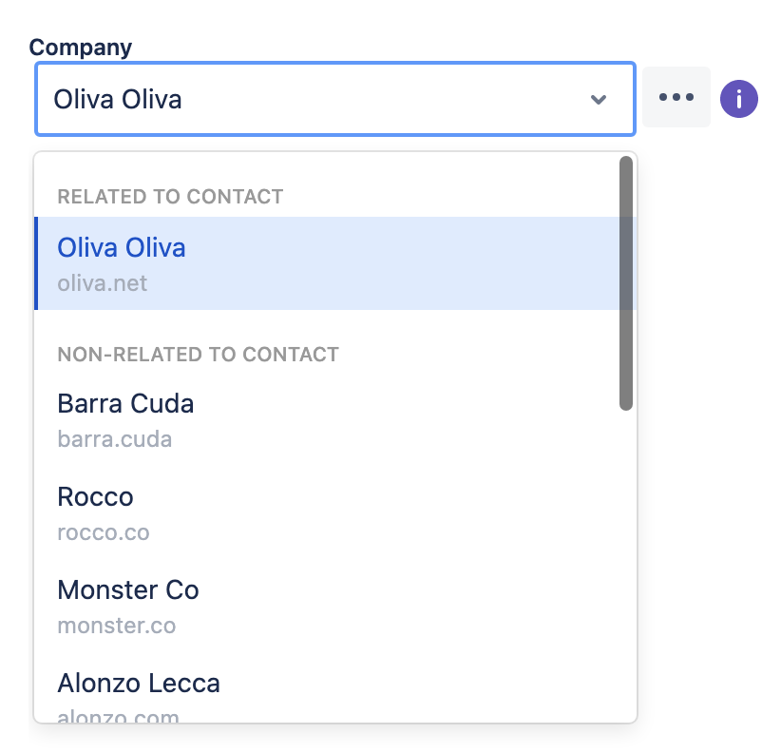The height and width of the screenshot is (753, 781).
Task: Collapse the Company dropdown using the chevron
Action: pyautogui.click(x=599, y=99)
